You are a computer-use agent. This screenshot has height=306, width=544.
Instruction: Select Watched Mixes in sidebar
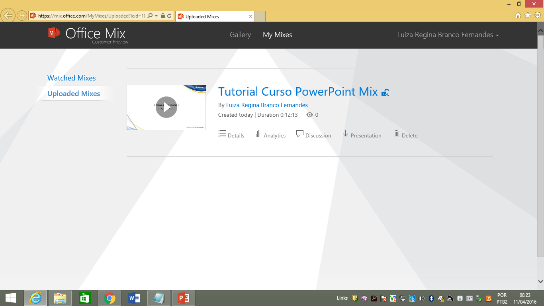pos(72,78)
